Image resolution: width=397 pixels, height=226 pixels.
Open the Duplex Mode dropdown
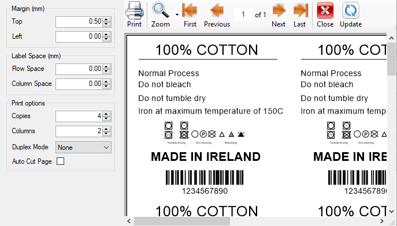pos(83,148)
